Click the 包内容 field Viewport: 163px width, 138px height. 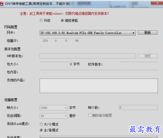tap(99, 72)
